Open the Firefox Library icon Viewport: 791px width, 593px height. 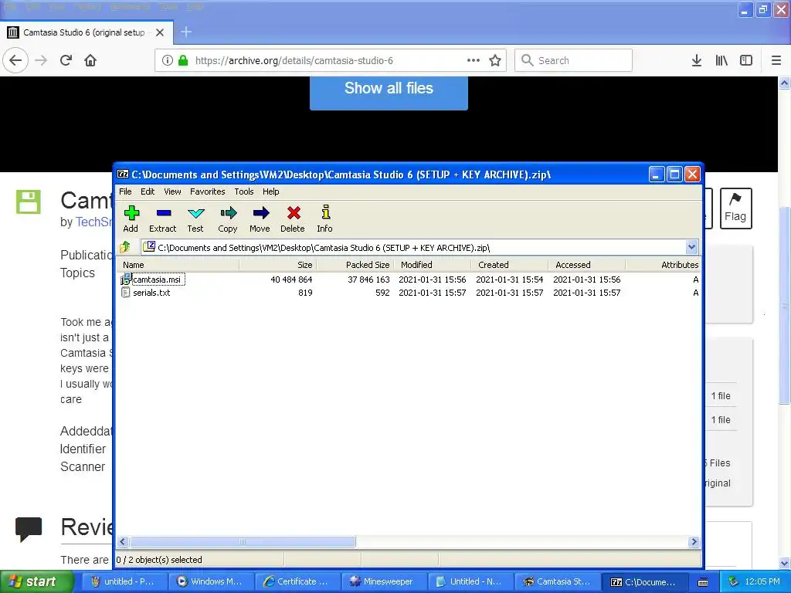[721, 60]
